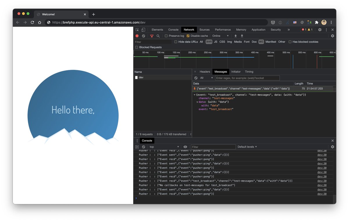Open Chrome three-dot menu
Image resolution: width=349 pixels, height=221 pixels.
pos(331,22)
